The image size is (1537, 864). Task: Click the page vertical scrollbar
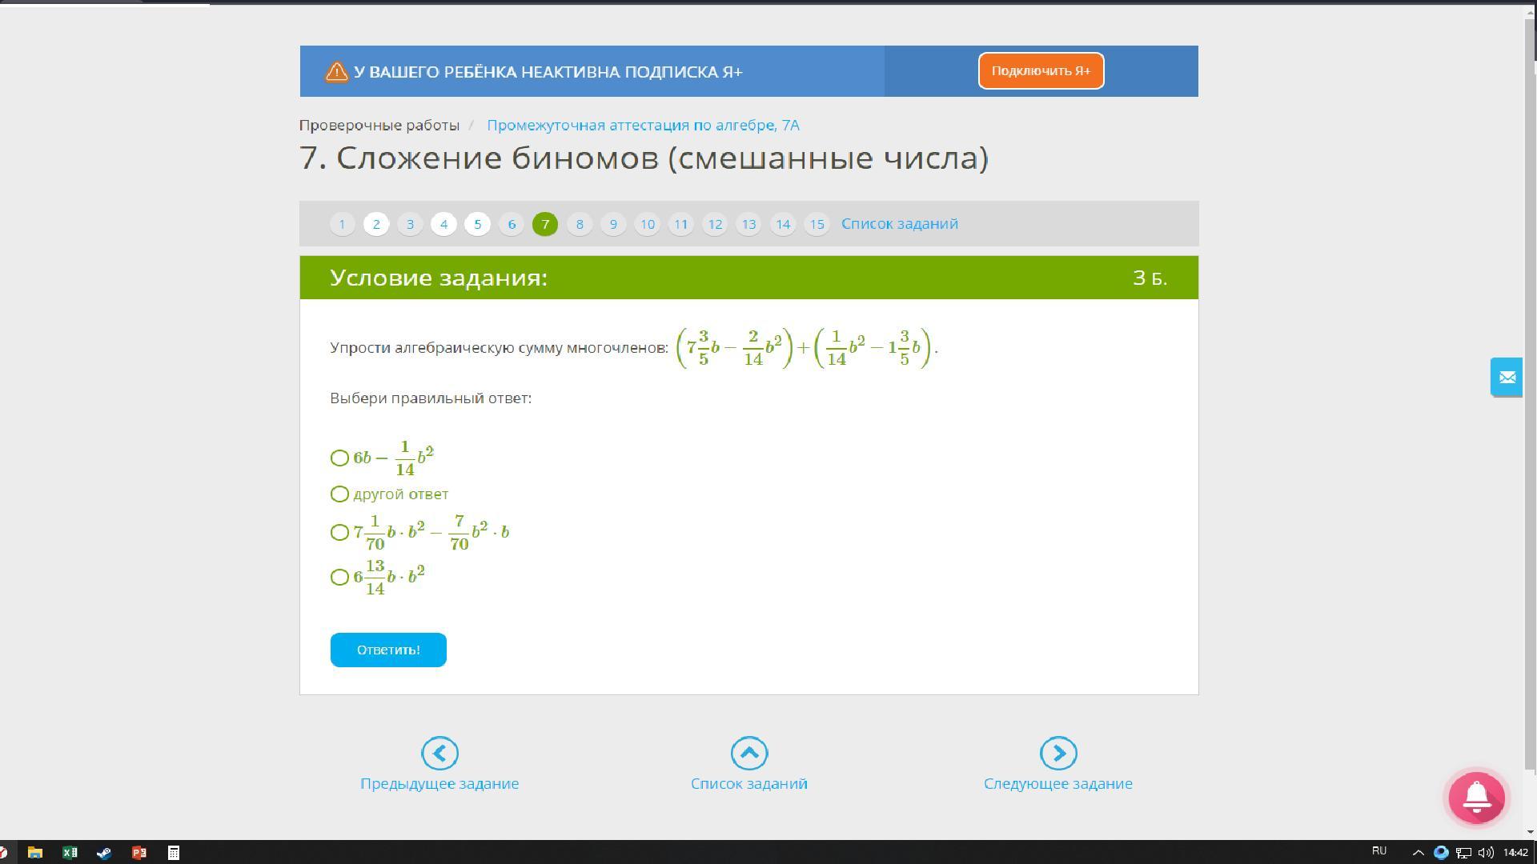1530,400
